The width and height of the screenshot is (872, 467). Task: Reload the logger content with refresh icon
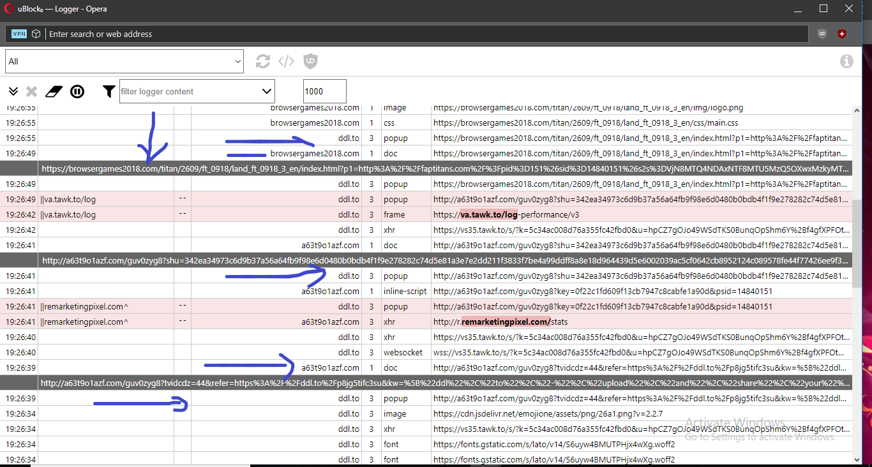click(263, 61)
